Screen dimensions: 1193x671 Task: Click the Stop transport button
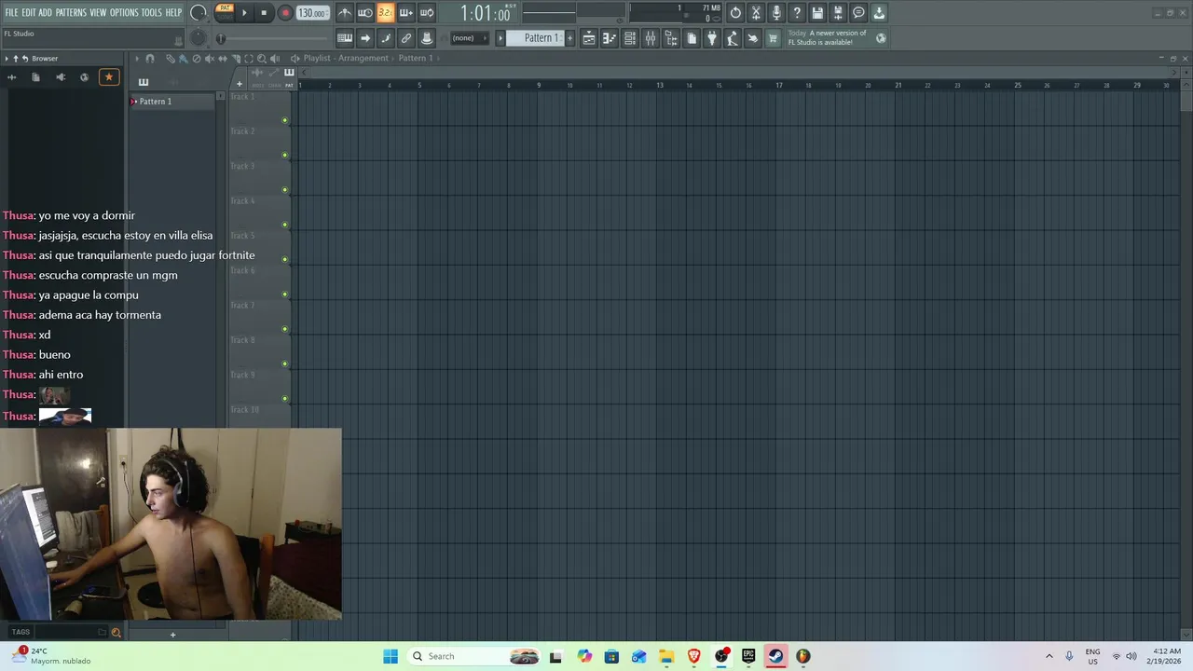[x=264, y=13]
